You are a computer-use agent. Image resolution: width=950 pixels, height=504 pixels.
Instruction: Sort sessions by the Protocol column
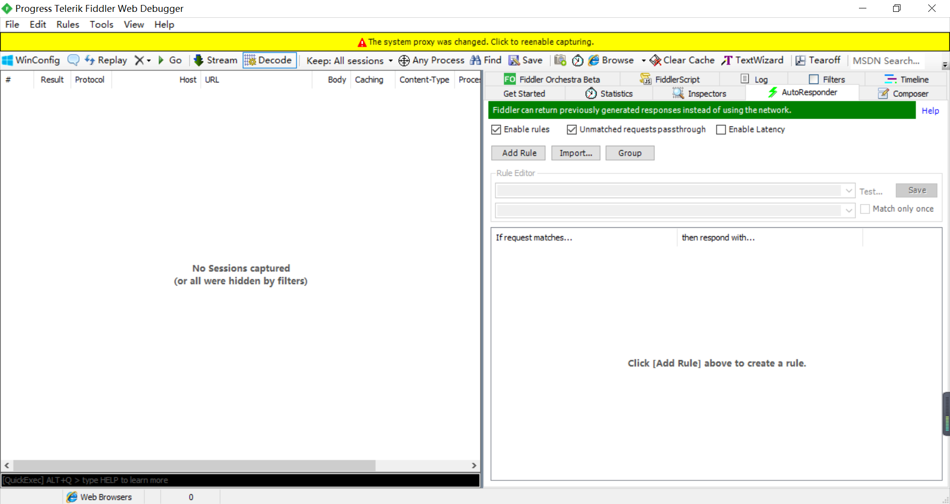(90, 80)
